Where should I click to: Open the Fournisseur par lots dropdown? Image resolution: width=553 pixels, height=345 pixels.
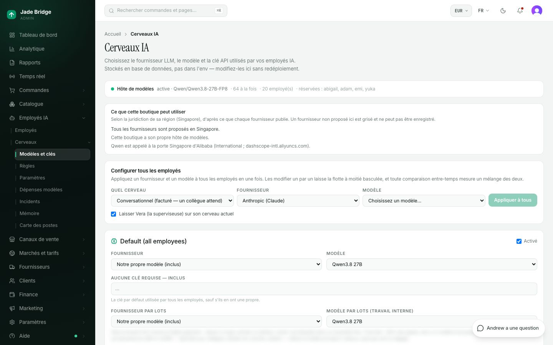coord(216,321)
